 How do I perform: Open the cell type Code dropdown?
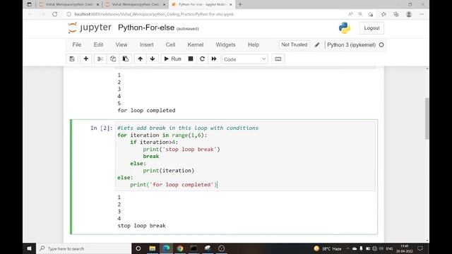245,59
